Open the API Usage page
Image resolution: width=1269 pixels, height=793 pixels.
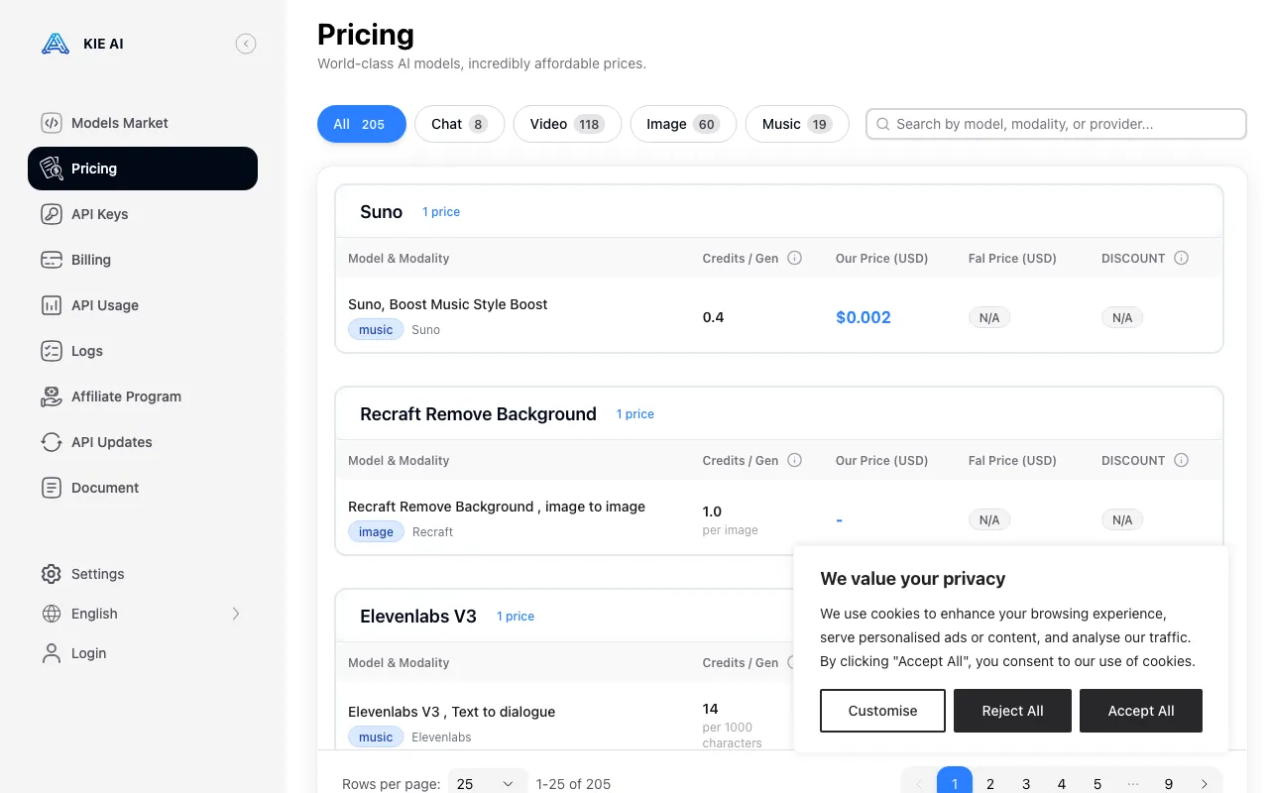(x=143, y=305)
